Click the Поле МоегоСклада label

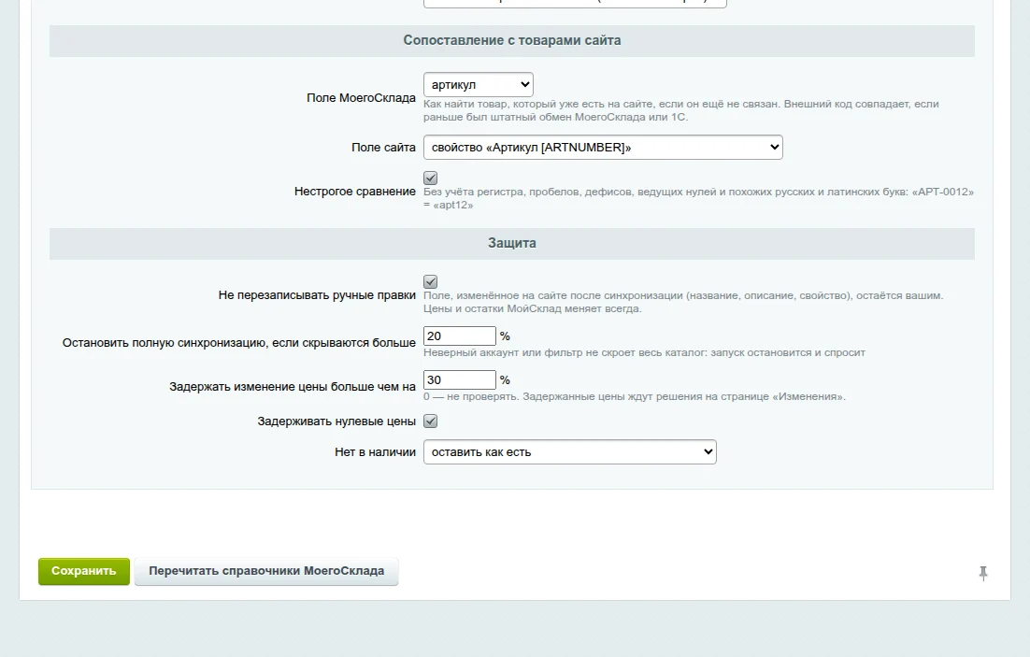(361, 98)
